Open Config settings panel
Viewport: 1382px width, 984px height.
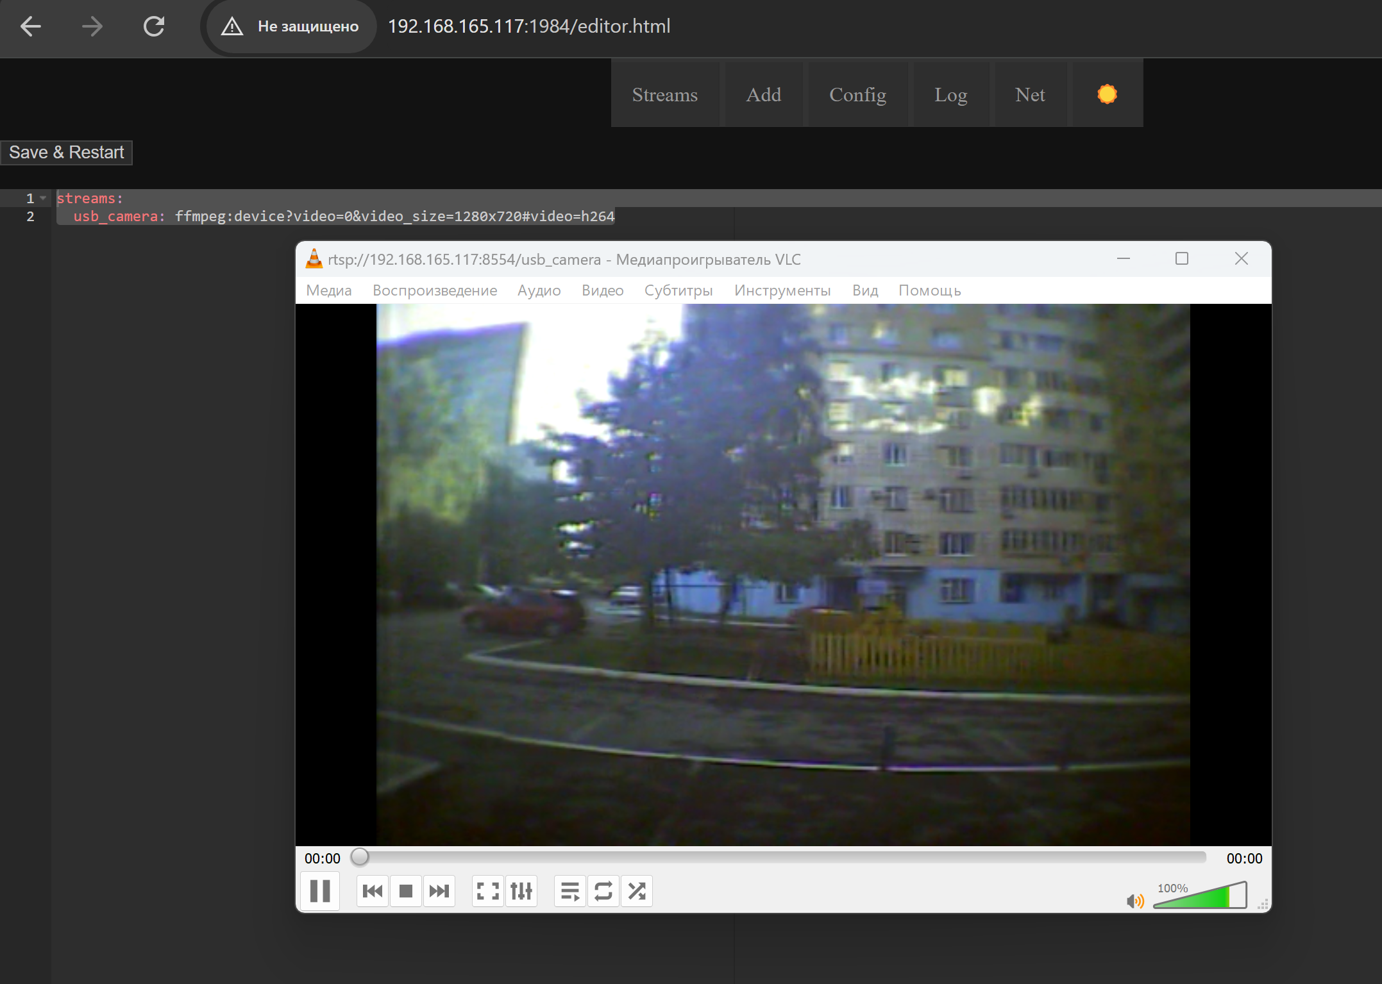859,94
